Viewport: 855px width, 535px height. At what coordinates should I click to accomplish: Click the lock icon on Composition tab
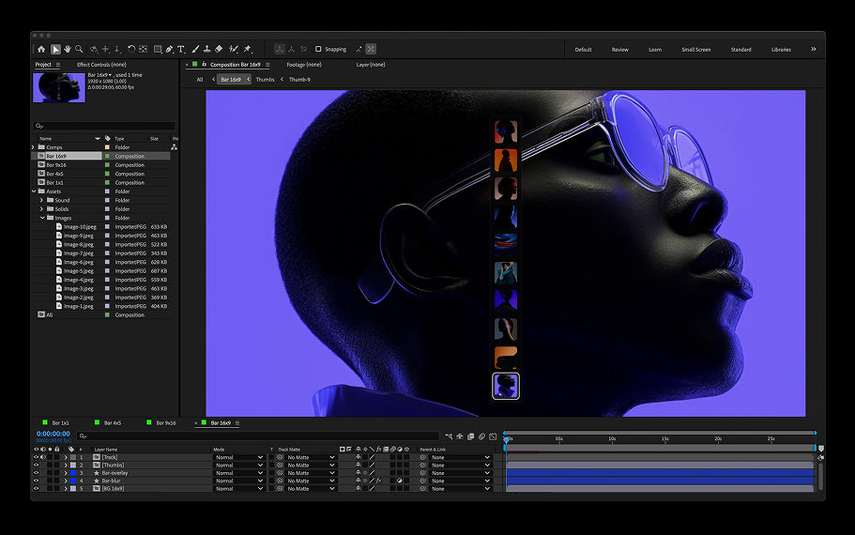pos(204,65)
